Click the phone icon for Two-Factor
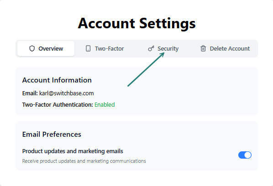Image resolution: width=273 pixels, height=186 pixels. point(88,48)
